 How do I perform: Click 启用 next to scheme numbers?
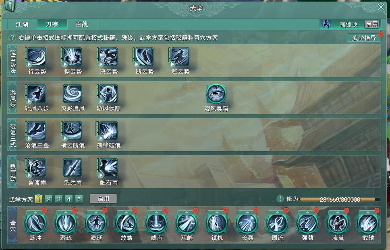(103, 199)
